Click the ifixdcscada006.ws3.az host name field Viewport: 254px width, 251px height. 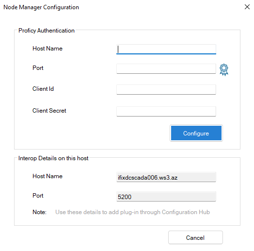coord(166,177)
